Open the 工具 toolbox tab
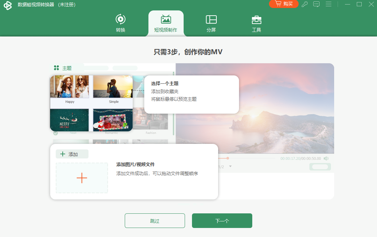This screenshot has width=377, height=237. (256, 23)
